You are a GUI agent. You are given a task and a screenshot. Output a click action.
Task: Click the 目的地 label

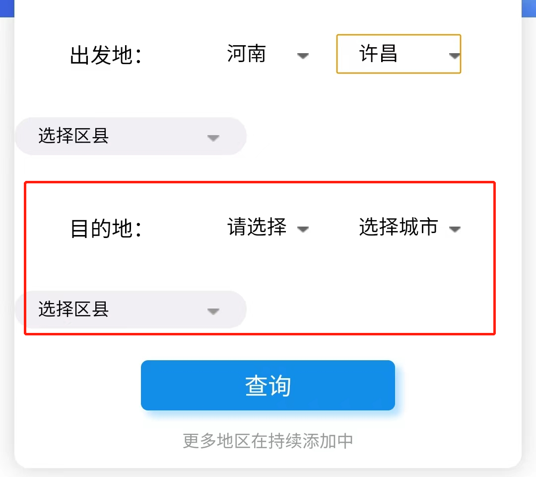(x=106, y=229)
